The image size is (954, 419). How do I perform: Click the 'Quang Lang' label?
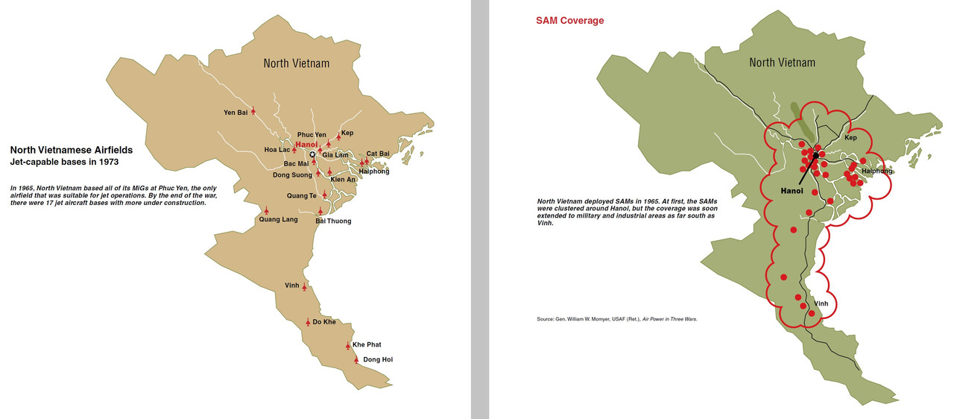pos(278,220)
